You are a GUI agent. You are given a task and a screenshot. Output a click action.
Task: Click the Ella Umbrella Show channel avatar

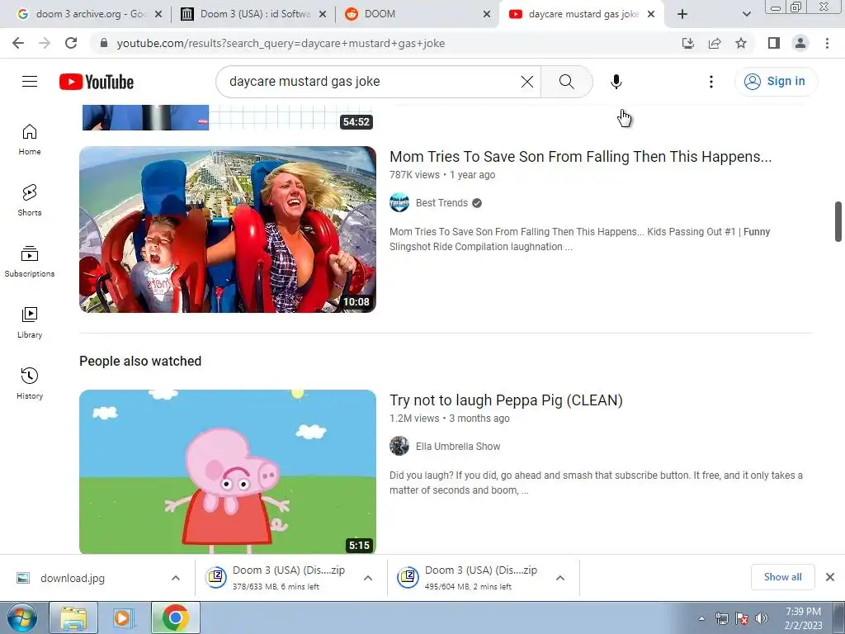399,447
